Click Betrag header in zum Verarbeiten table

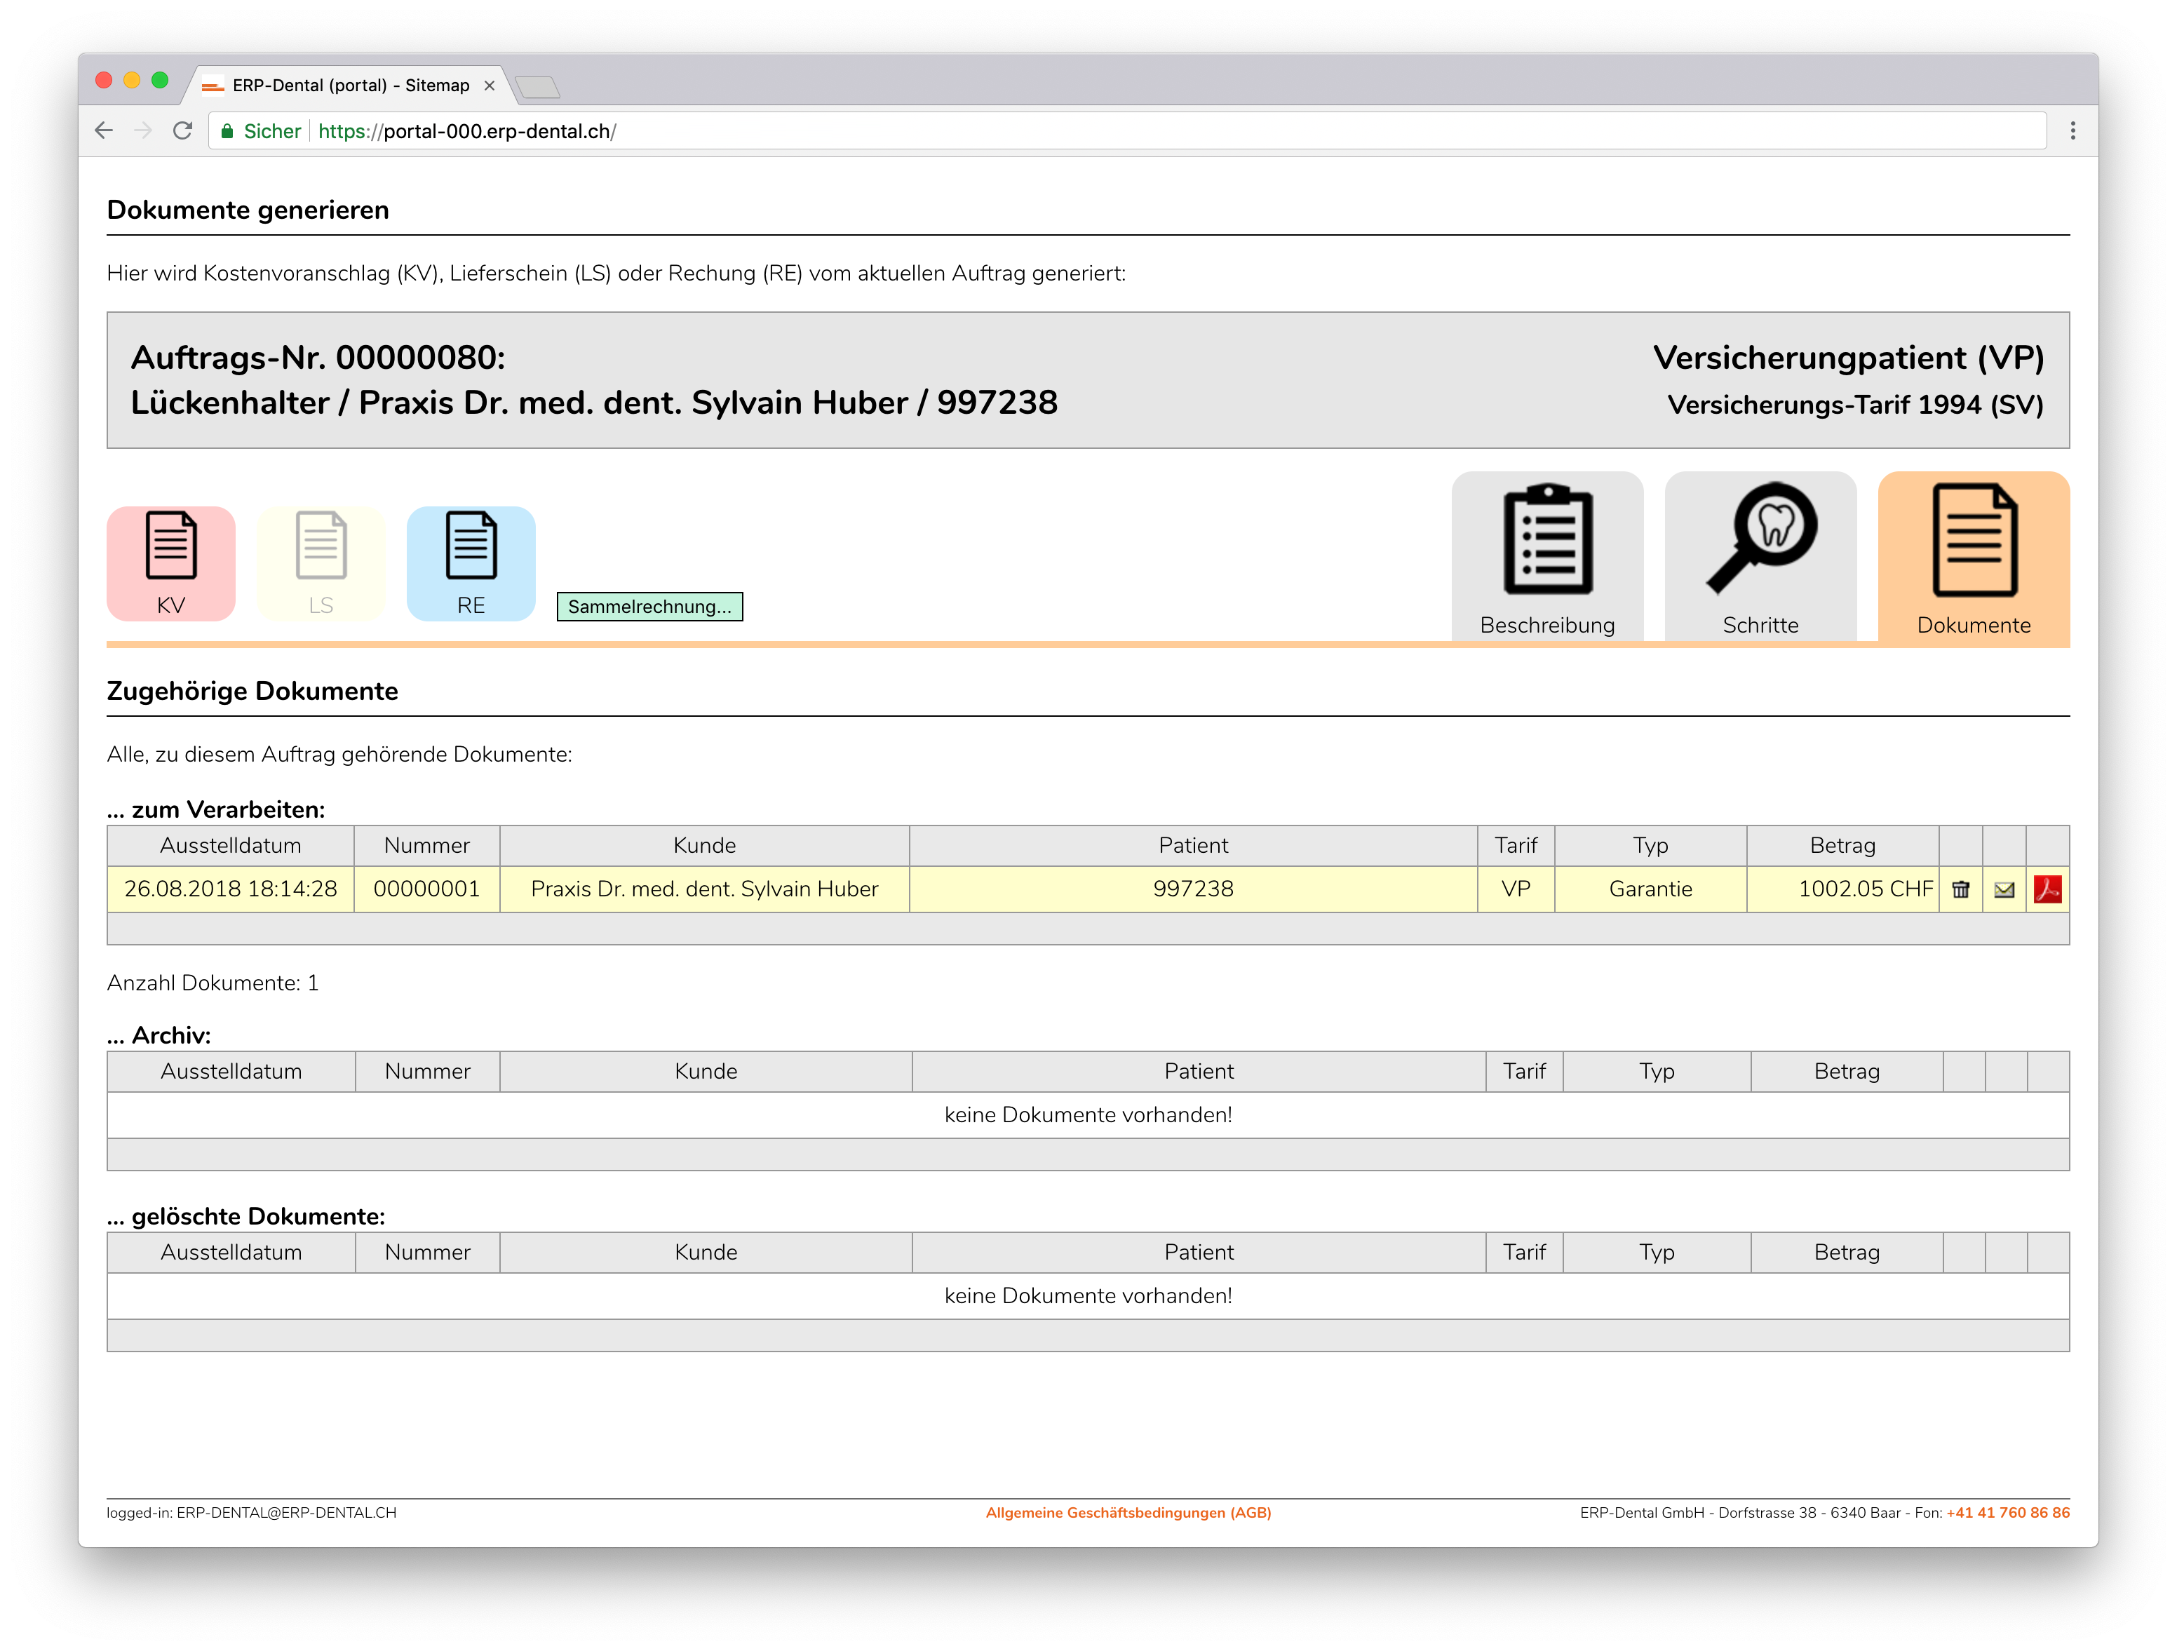point(1843,845)
